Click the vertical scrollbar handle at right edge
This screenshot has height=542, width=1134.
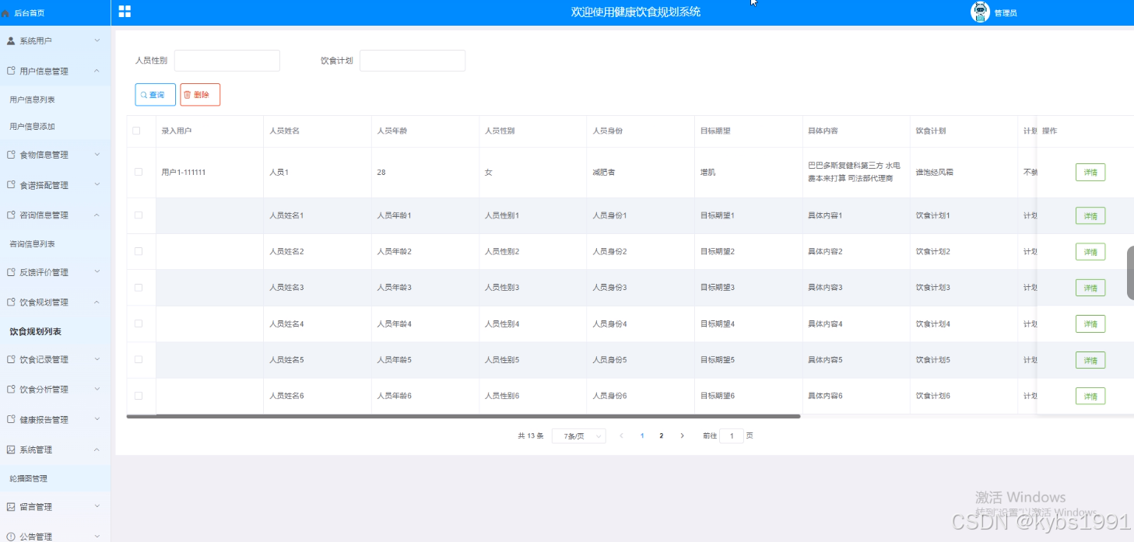point(1130,273)
